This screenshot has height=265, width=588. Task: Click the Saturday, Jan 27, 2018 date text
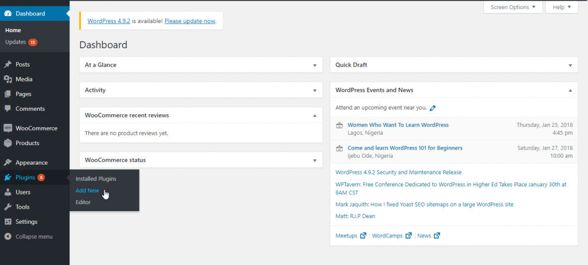pyautogui.click(x=545, y=147)
